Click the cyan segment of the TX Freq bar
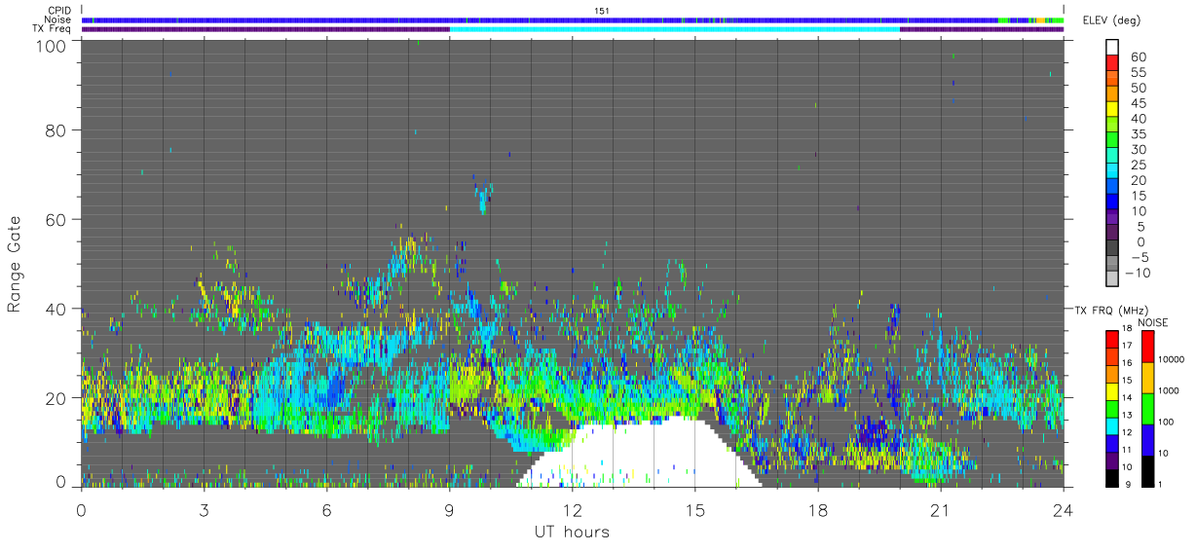1196x552 pixels. (674, 29)
